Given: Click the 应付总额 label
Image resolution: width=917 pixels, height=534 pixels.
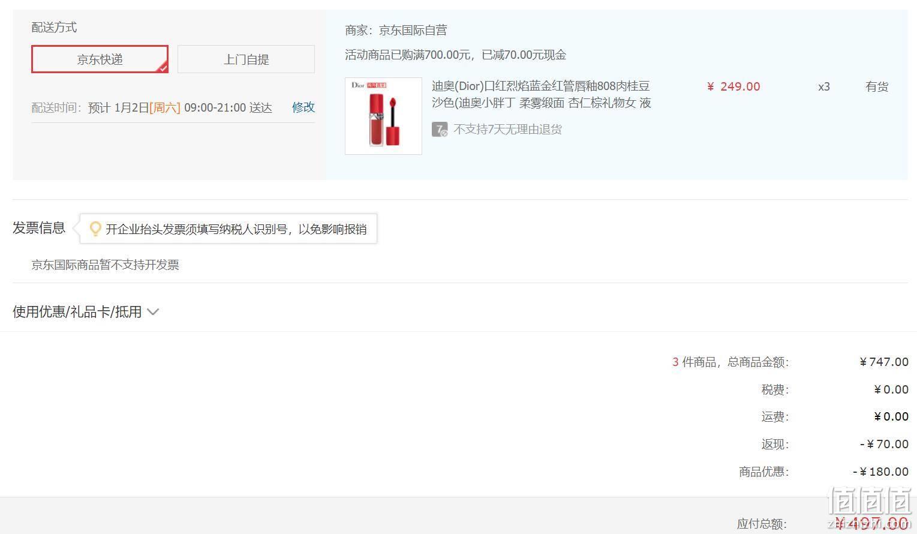Looking at the screenshot, I should click(762, 524).
